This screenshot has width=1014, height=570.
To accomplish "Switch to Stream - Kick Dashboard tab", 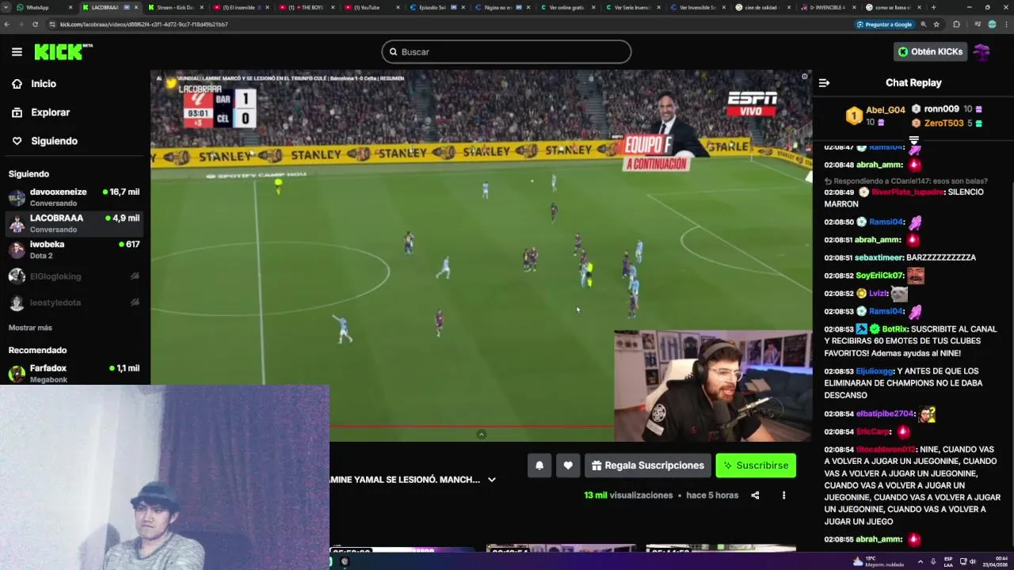I will 175,7.
